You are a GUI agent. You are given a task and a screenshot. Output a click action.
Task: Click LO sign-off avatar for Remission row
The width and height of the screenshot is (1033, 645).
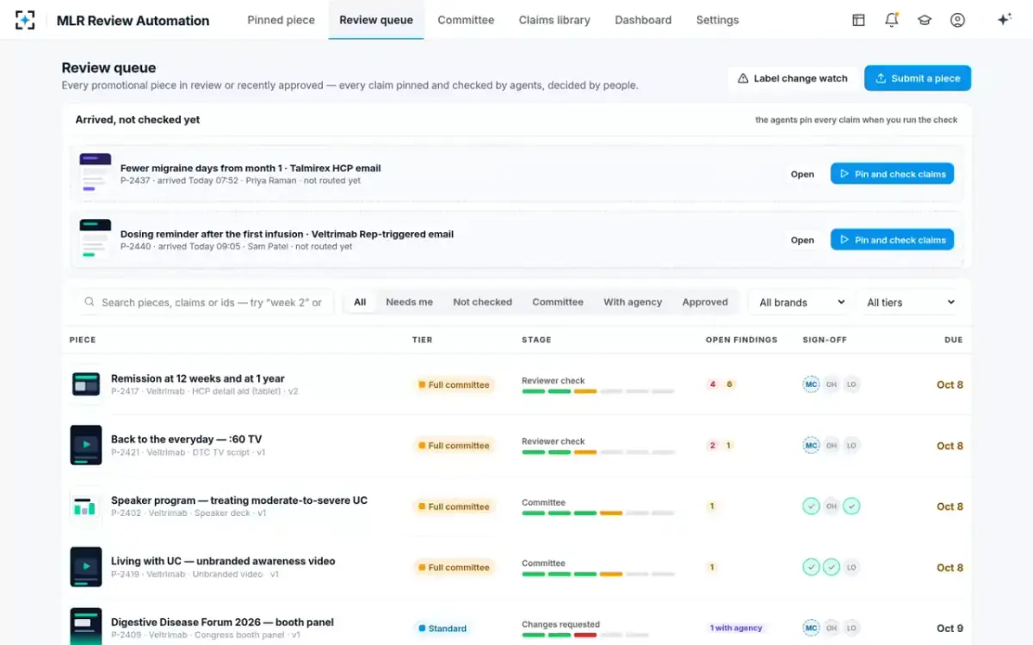(x=851, y=384)
